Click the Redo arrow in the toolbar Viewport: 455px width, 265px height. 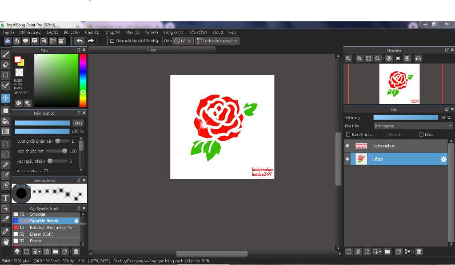[x=91, y=41]
